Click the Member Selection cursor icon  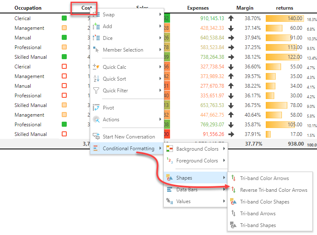point(96,50)
